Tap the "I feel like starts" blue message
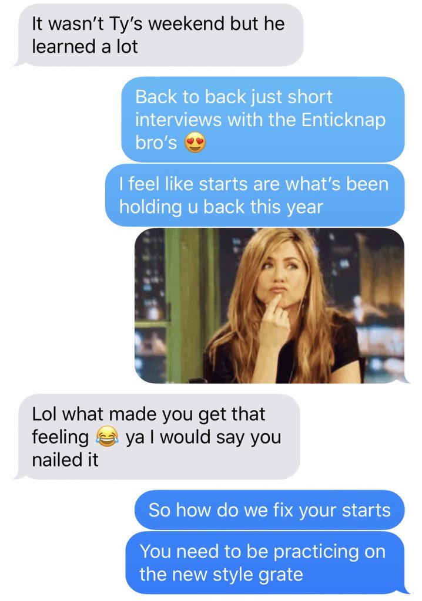Screen dimensions: 422x601 (254, 195)
